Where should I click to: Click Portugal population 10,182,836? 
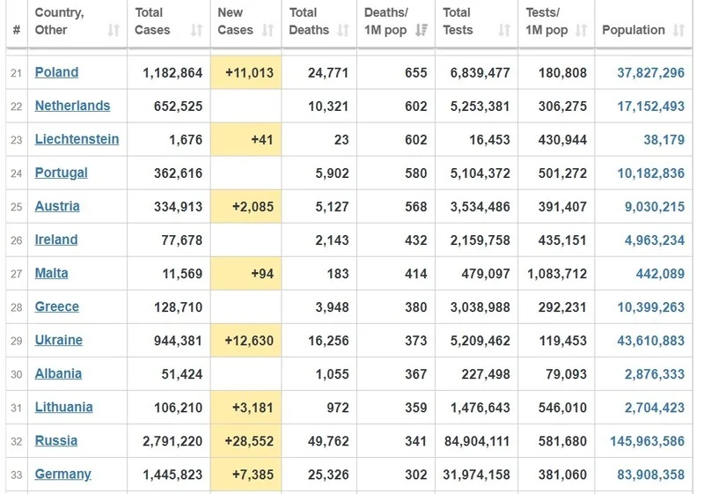[650, 173]
